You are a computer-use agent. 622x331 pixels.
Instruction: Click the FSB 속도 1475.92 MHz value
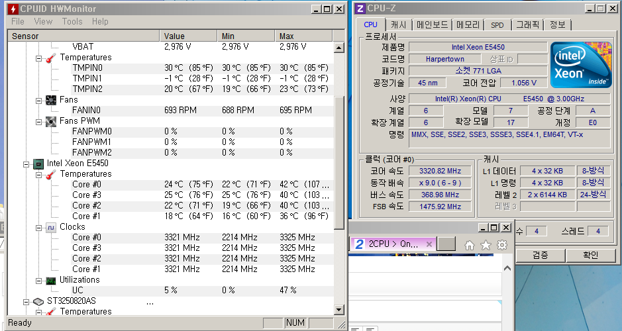coord(440,207)
